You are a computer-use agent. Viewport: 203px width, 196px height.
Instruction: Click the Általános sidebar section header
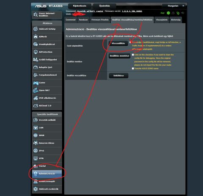47,23
